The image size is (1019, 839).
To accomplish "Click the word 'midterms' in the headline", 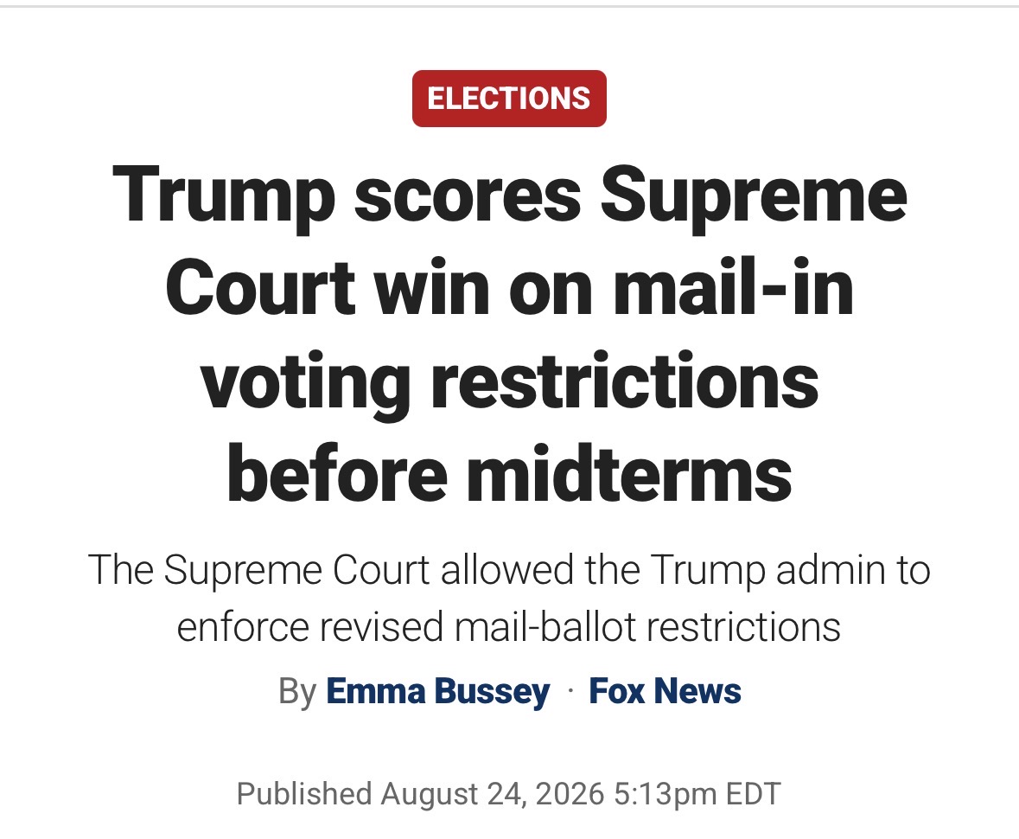I will click(x=630, y=474).
